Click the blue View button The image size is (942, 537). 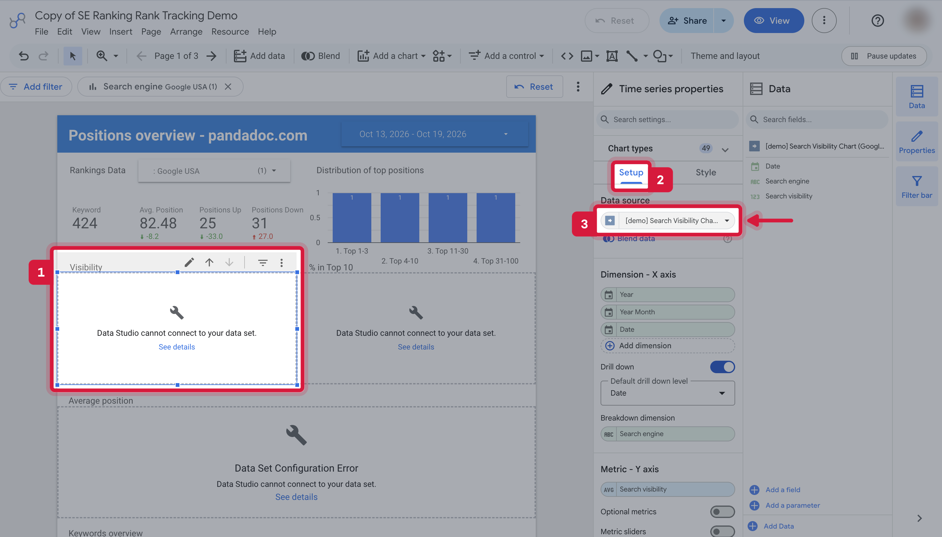[x=773, y=21]
